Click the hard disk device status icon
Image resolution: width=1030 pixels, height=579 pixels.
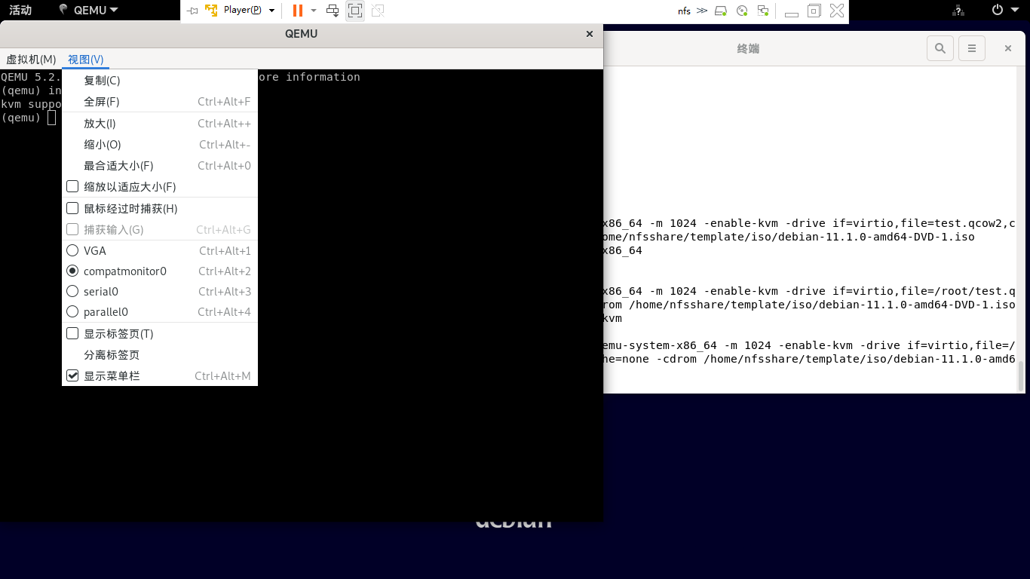pyautogui.click(x=722, y=11)
